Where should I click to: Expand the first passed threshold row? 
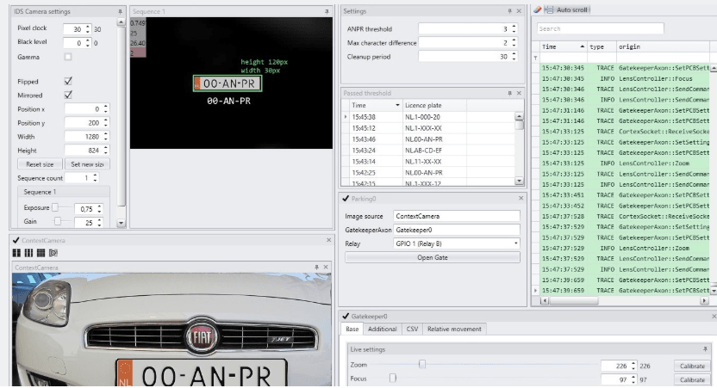(x=346, y=116)
